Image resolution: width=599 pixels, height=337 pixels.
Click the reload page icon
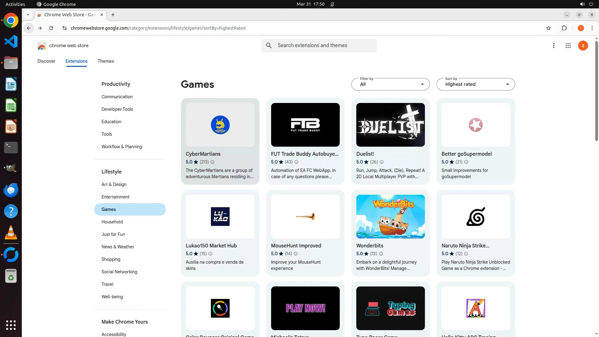coord(51,28)
